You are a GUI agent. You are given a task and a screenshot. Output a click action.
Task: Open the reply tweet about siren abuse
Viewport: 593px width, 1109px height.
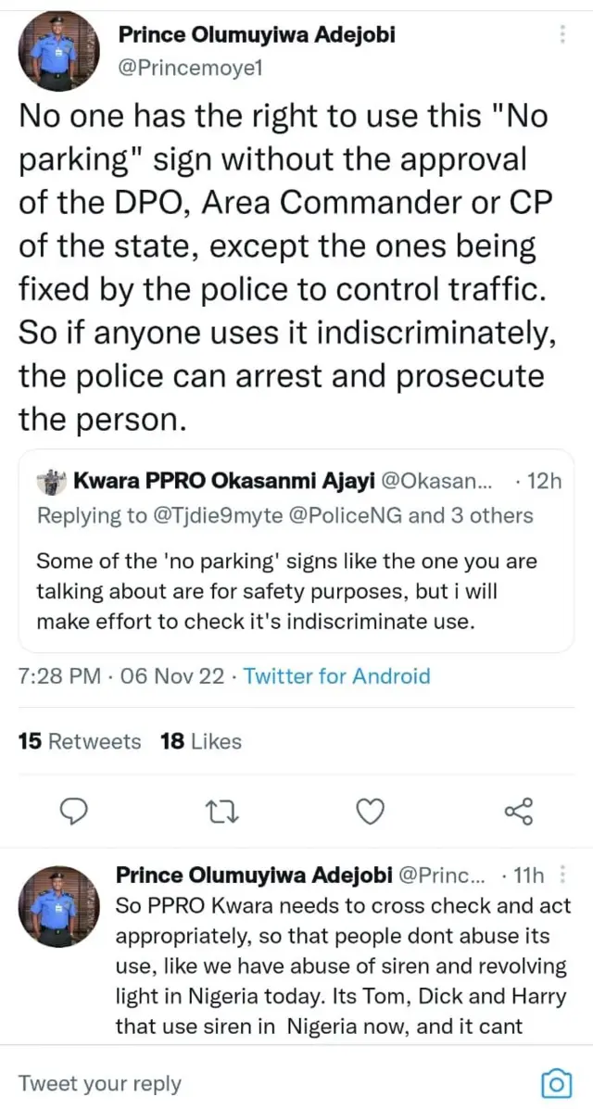(x=343, y=966)
